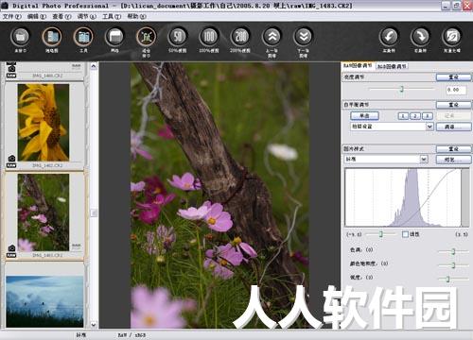Show the Grid (网格) overlay icon
This screenshot has height=340, width=473.
pyautogui.click(x=114, y=37)
